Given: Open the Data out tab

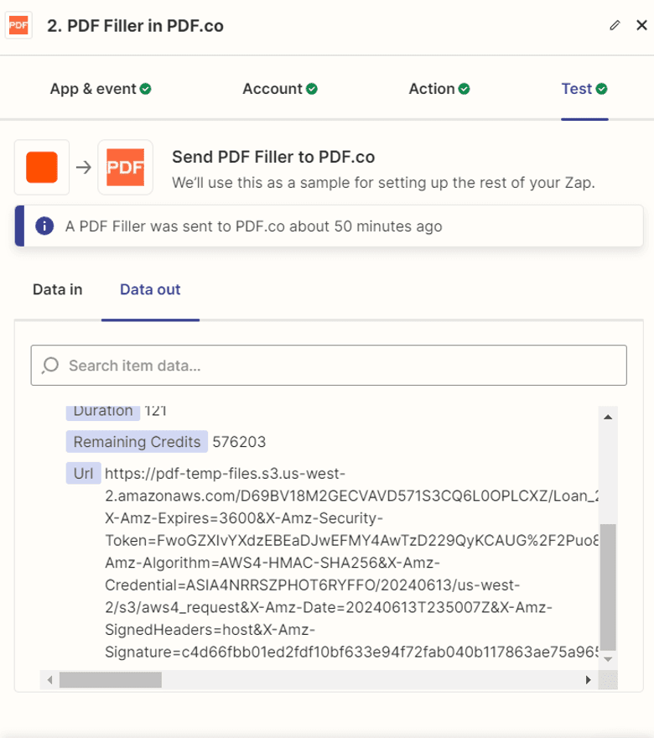Looking at the screenshot, I should [150, 289].
